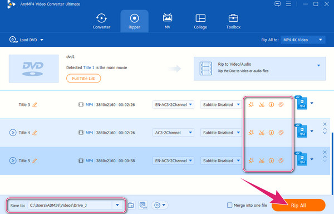Rename Title 3 with pencil icon

tap(35, 105)
